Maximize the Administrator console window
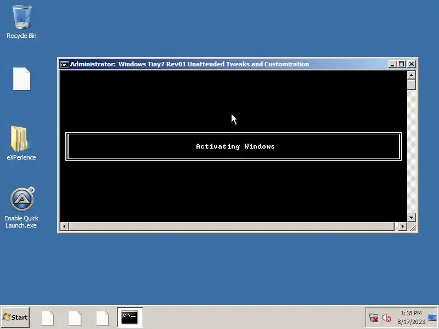Screen dimensions: 439x329 click(x=402, y=64)
